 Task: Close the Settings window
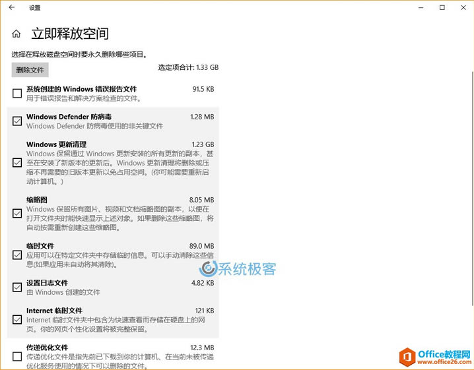coord(463,7)
